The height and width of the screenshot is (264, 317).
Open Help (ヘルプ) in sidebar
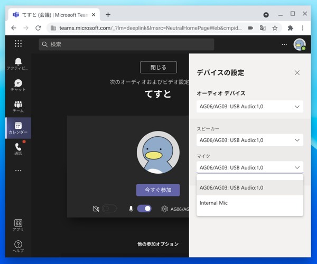[x=18, y=247]
